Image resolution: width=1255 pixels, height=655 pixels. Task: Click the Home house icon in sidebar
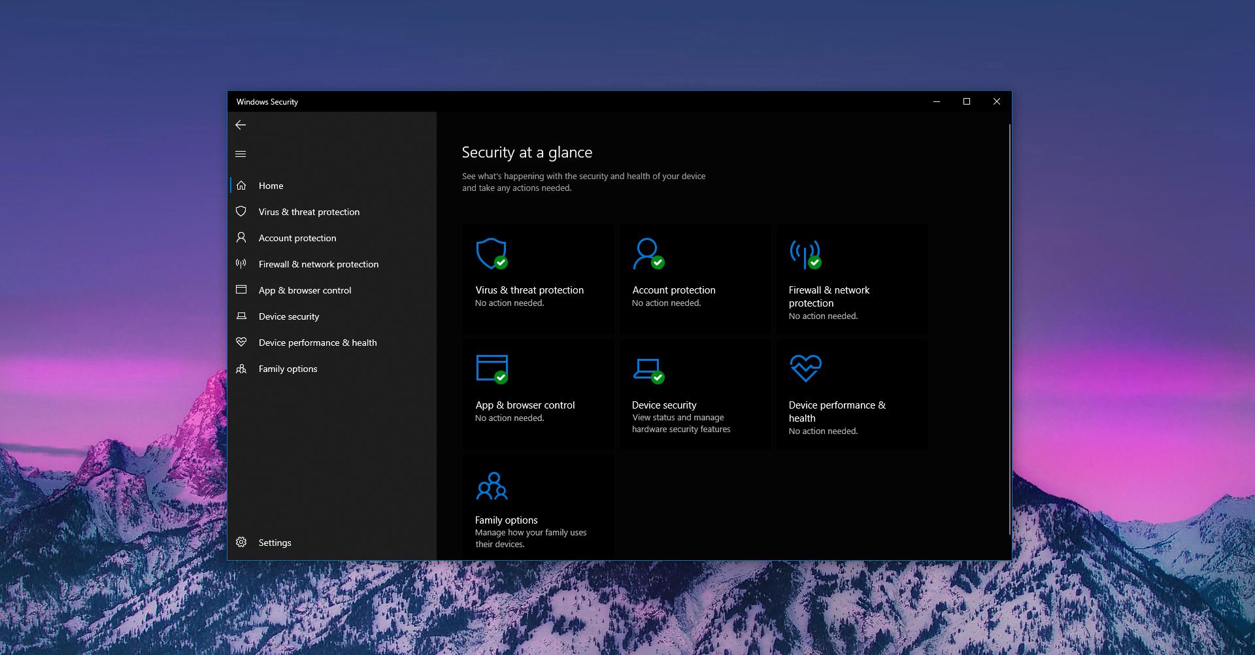tap(241, 186)
